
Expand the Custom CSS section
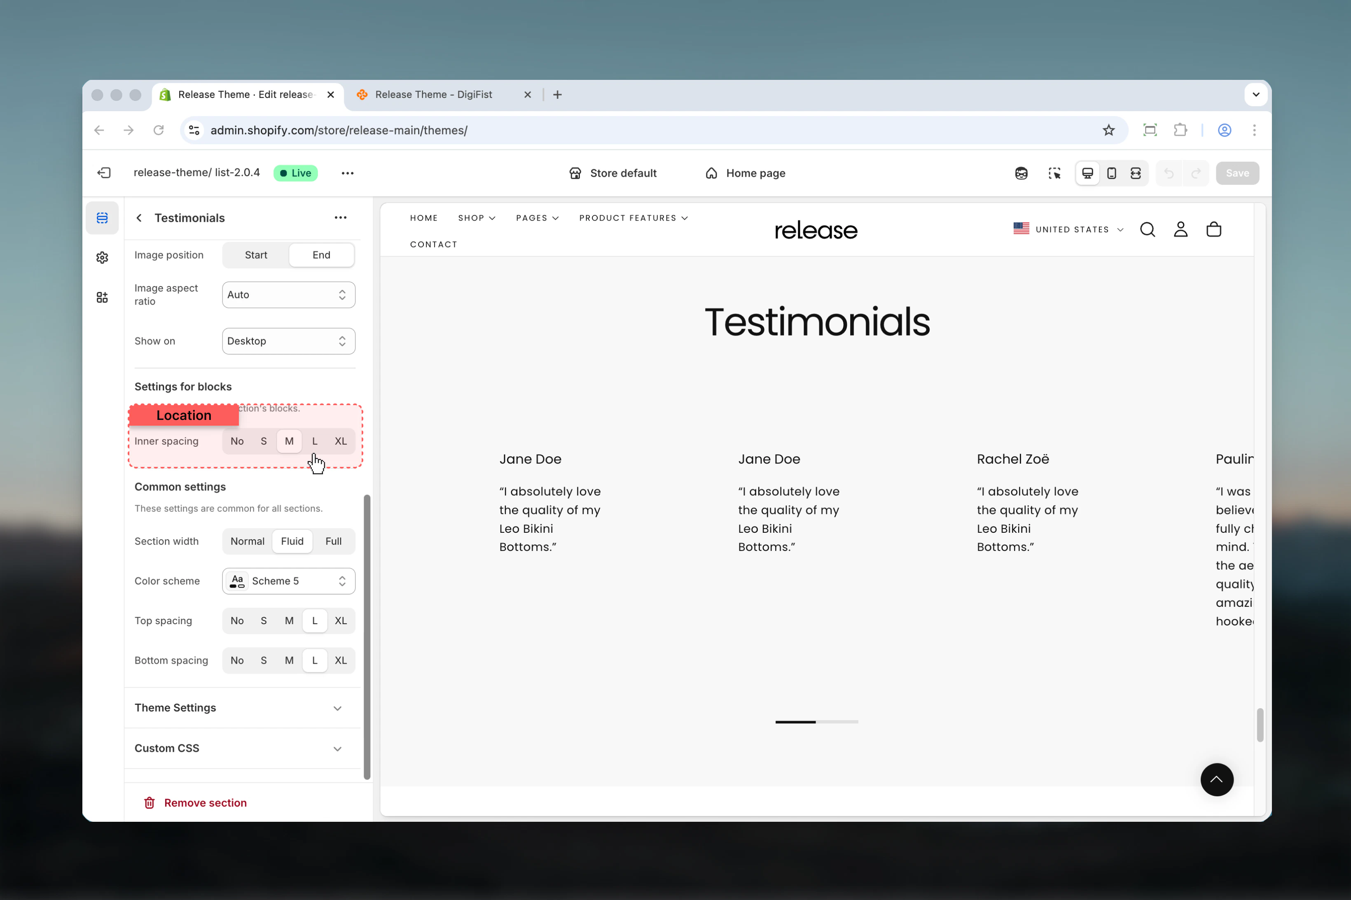pos(243,748)
